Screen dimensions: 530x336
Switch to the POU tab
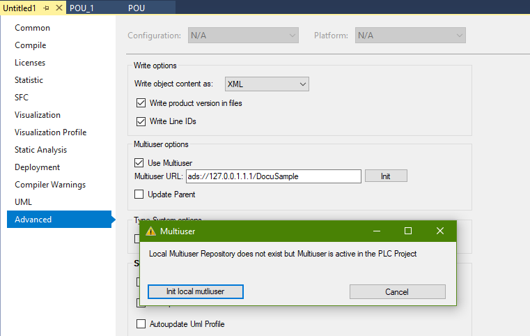(x=137, y=8)
